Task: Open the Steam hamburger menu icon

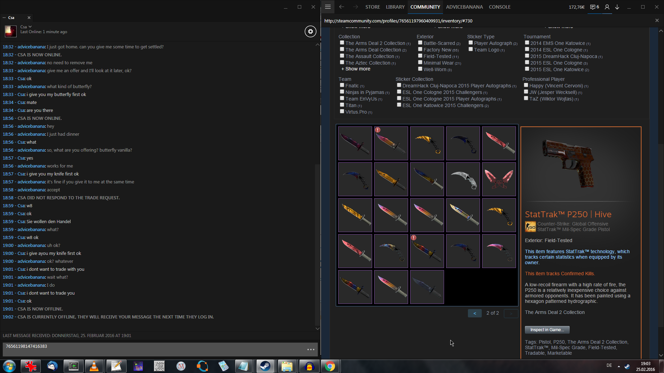Action: pyautogui.click(x=328, y=7)
